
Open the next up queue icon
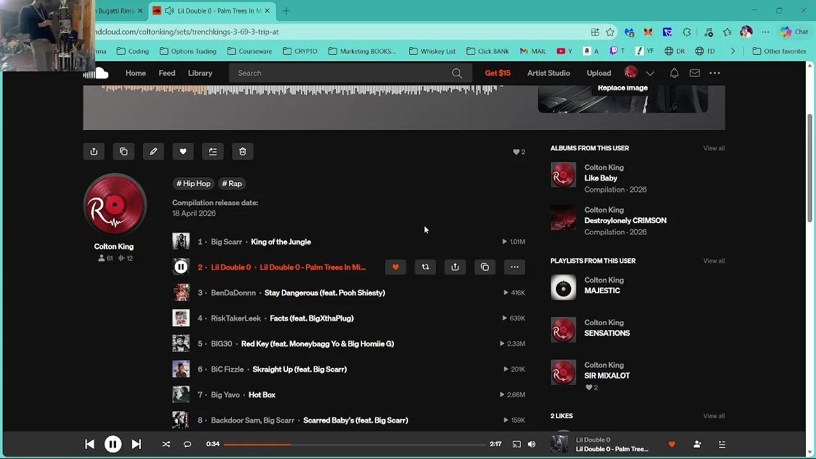click(x=722, y=444)
